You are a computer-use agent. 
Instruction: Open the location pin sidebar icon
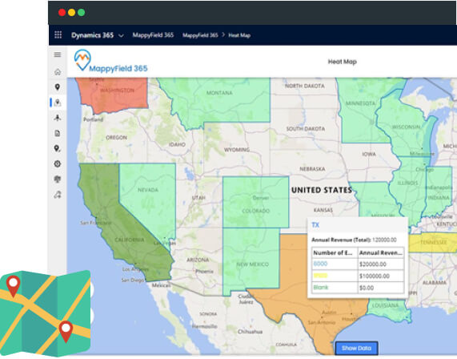58,87
